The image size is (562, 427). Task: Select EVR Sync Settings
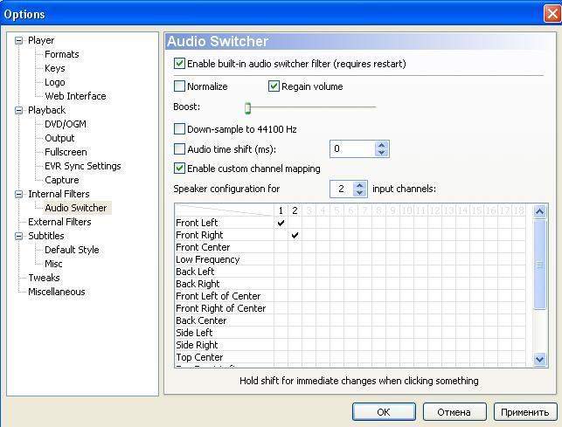[83, 166]
